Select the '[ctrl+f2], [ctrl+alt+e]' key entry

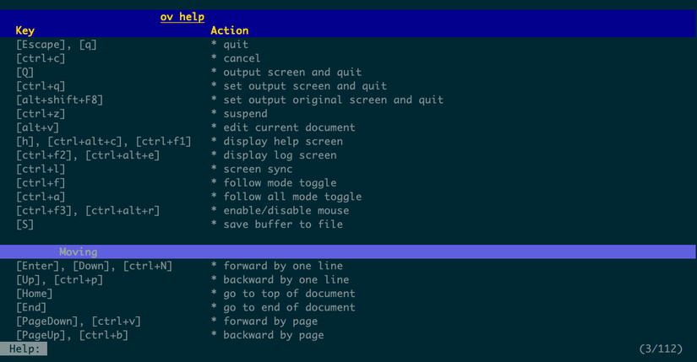pyautogui.click(x=88, y=155)
